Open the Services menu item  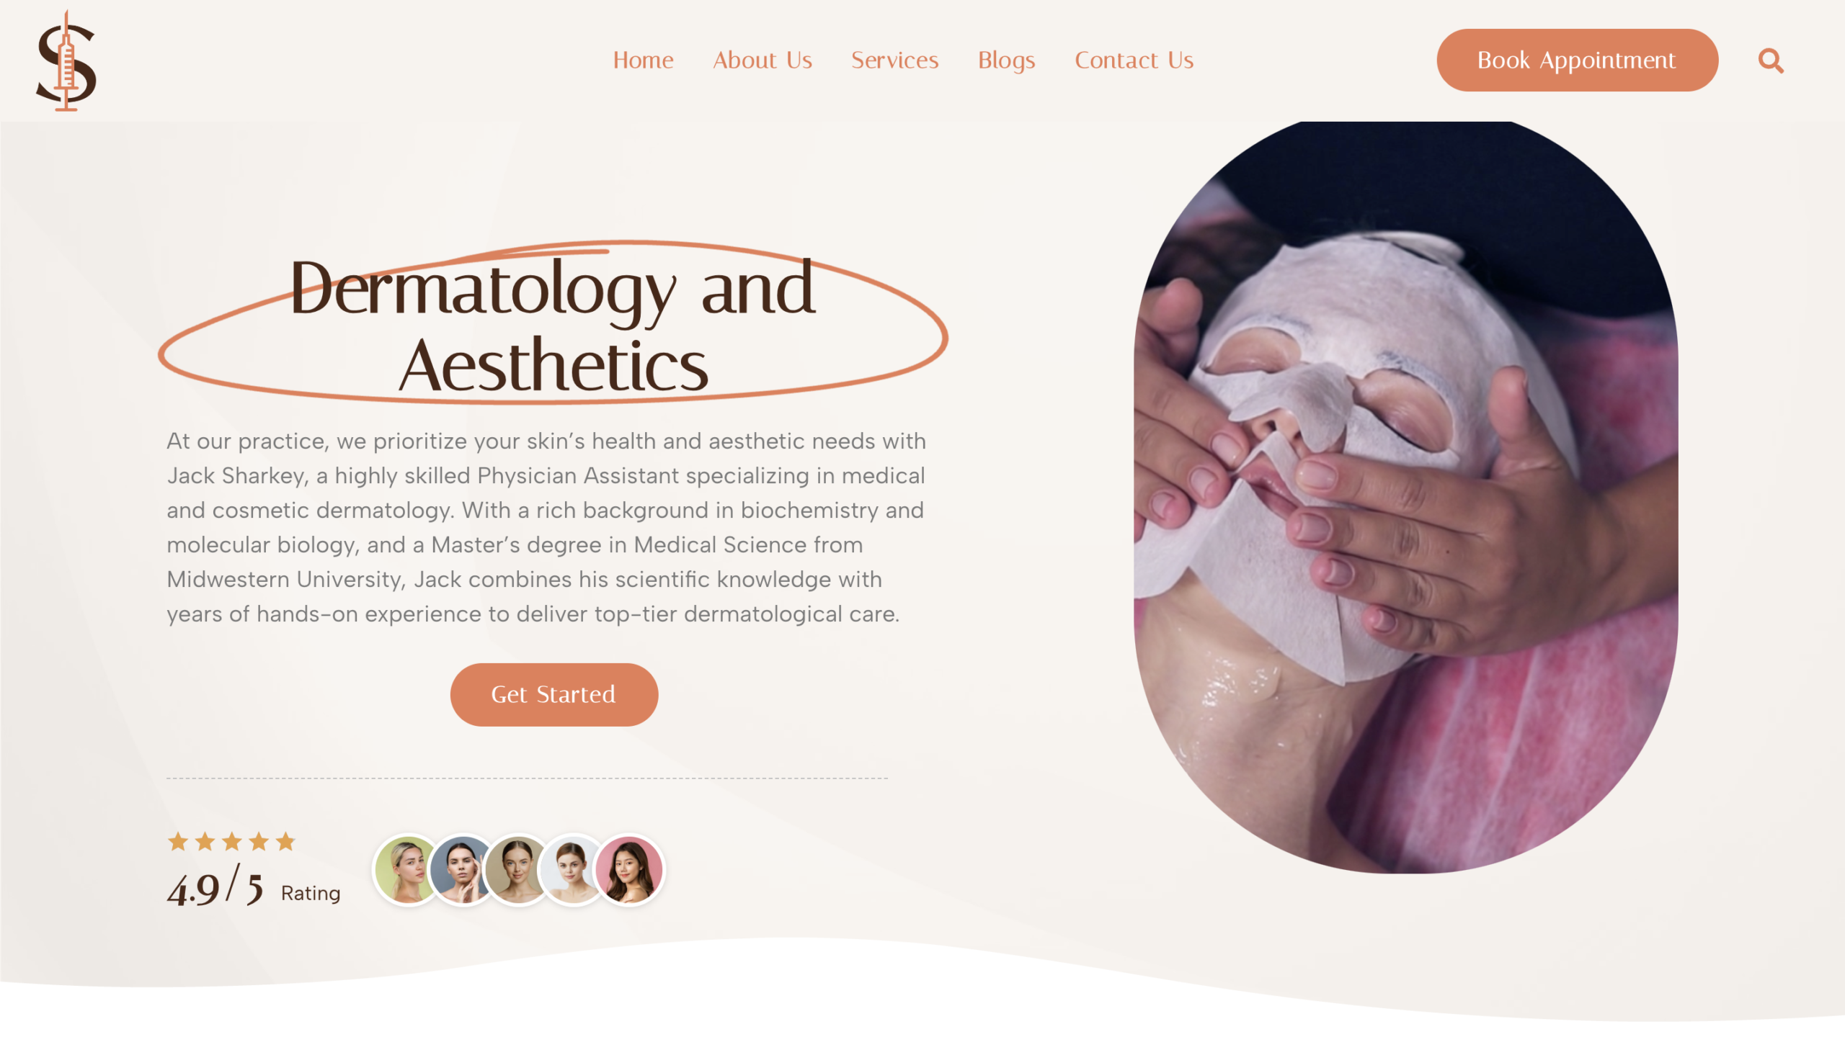(894, 60)
